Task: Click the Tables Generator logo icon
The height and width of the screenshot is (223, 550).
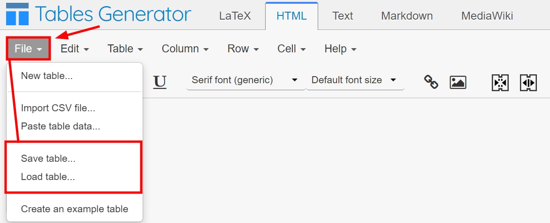Action: pos(17,14)
